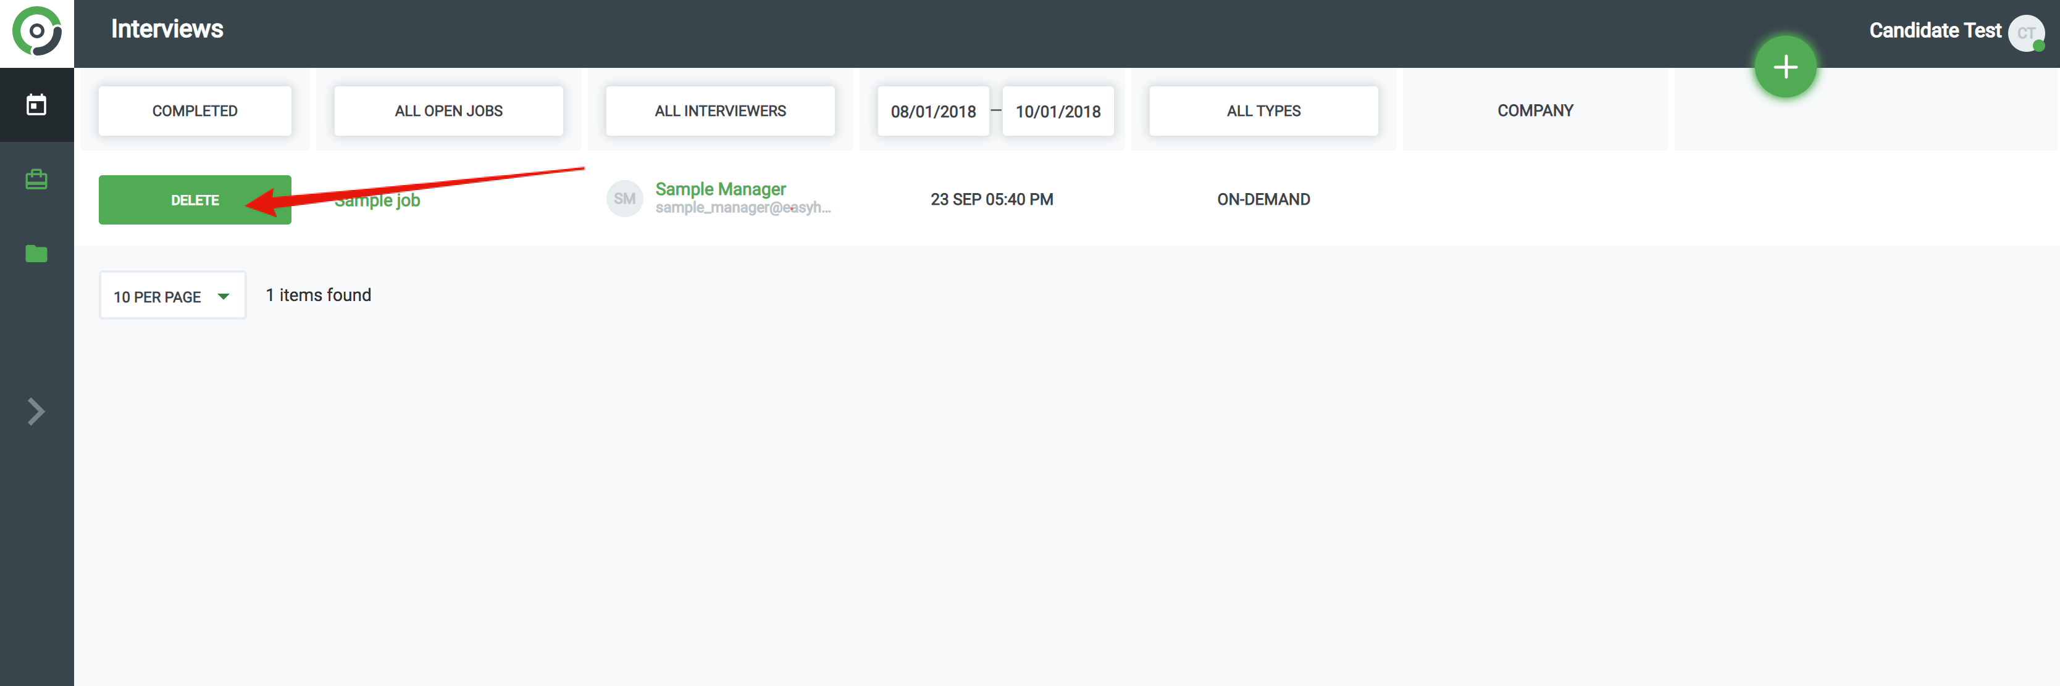Screen dimensions: 2060x686
Task: Expand the 10 PER PAGE dropdown
Action: click(172, 296)
